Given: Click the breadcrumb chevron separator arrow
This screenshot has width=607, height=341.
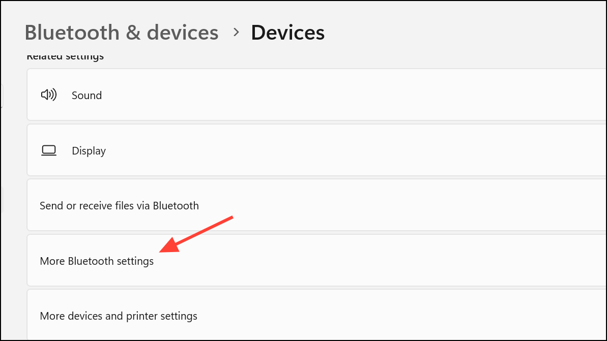Looking at the screenshot, I should 236,33.
